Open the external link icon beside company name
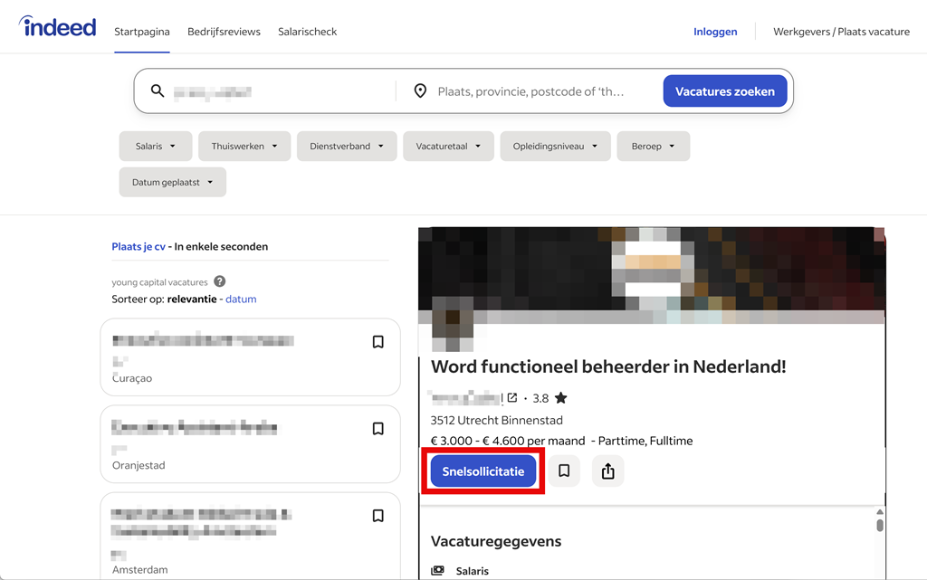The height and width of the screenshot is (580, 927). (512, 398)
